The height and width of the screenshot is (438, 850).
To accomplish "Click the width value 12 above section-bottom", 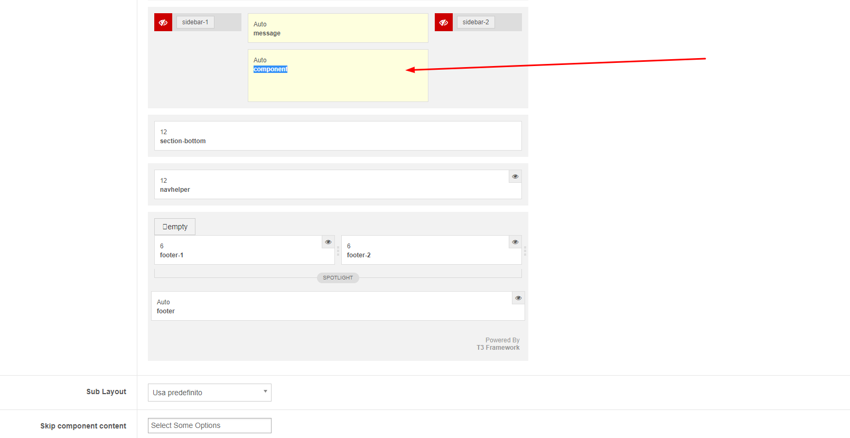I will [x=164, y=132].
